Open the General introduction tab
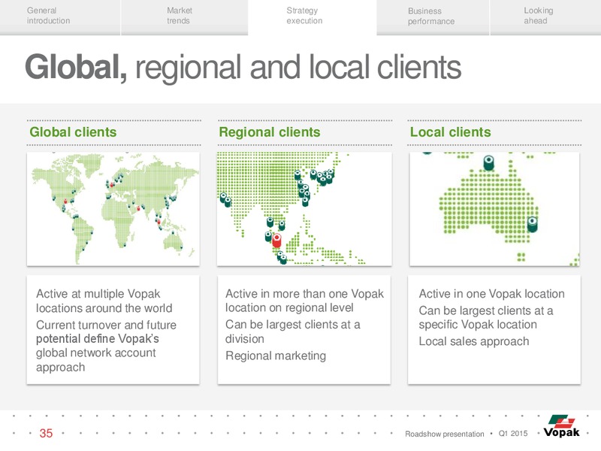 (x=60, y=17)
